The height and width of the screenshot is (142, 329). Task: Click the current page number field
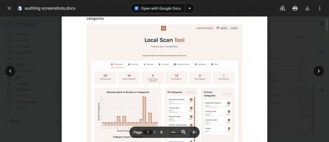click(148, 132)
